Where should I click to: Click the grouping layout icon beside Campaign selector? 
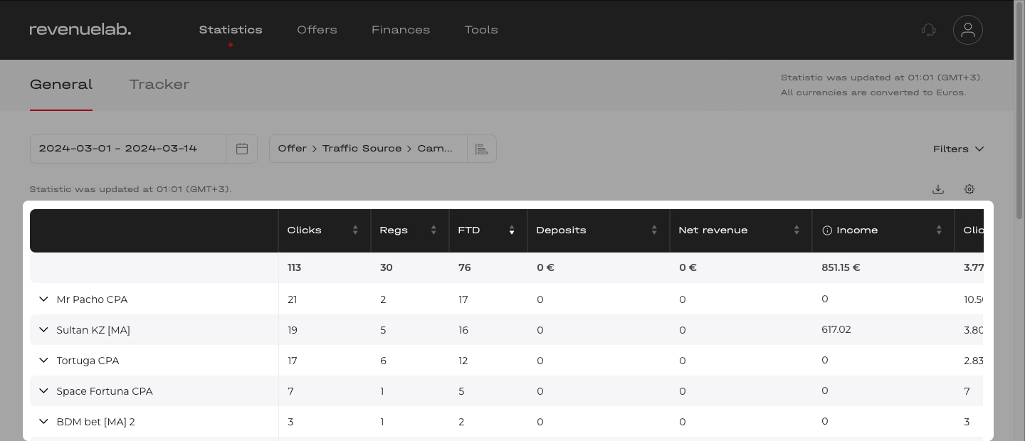[482, 148]
